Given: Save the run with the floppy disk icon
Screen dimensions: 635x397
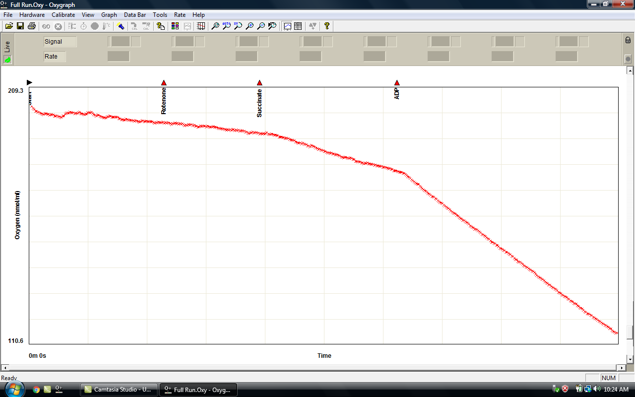Looking at the screenshot, I should pos(20,26).
